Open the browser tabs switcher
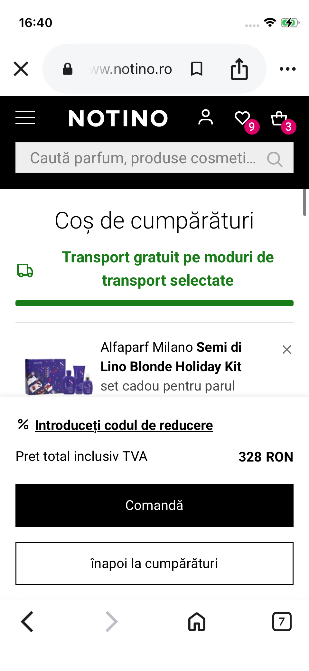 pyautogui.click(x=282, y=622)
